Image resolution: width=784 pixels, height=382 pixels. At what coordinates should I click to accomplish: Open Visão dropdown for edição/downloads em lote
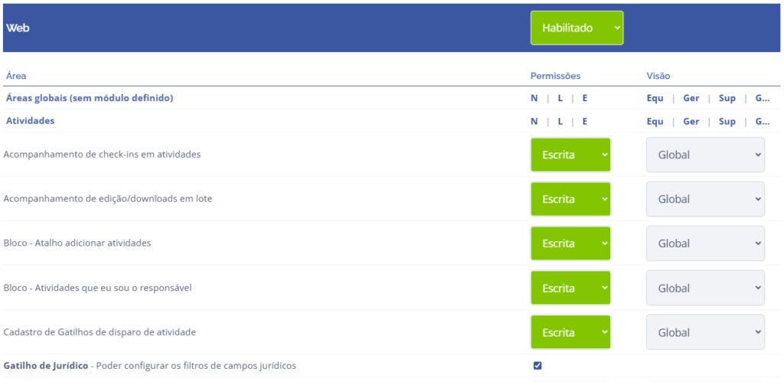point(705,199)
